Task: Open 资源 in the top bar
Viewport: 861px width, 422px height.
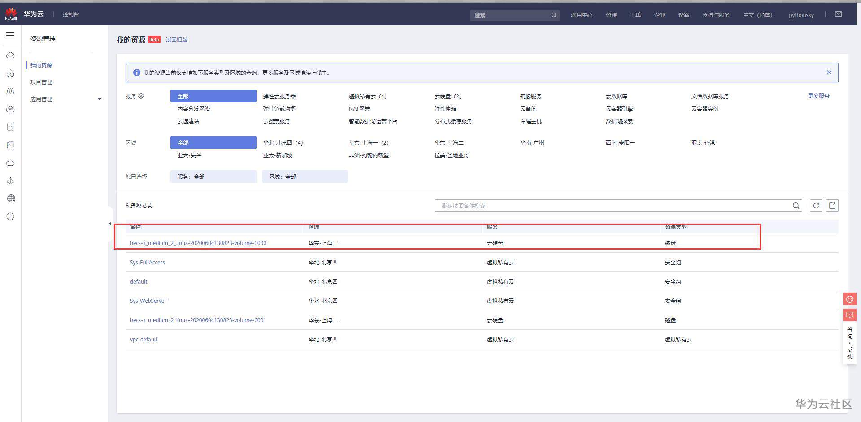Action: 611,15
